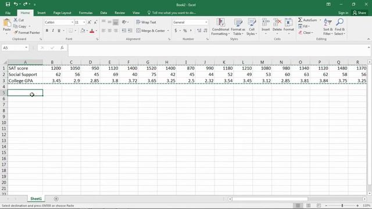Click the Increase Indent icon
Image resolution: width=372 pixels, height=209 pixels.
click(x=130, y=31)
